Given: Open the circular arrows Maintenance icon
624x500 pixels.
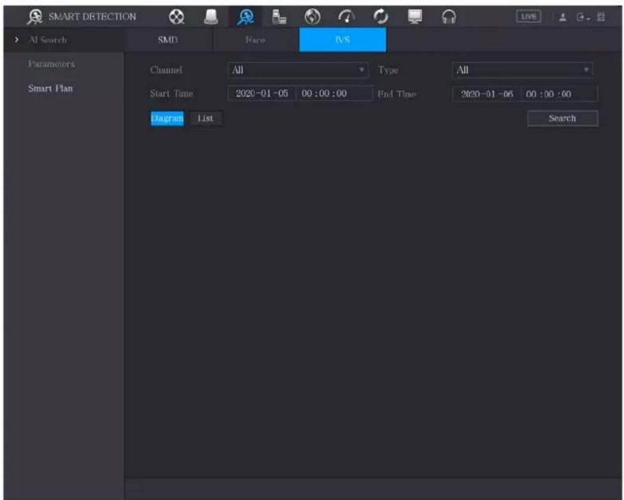Looking at the screenshot, I should [380, 17].
